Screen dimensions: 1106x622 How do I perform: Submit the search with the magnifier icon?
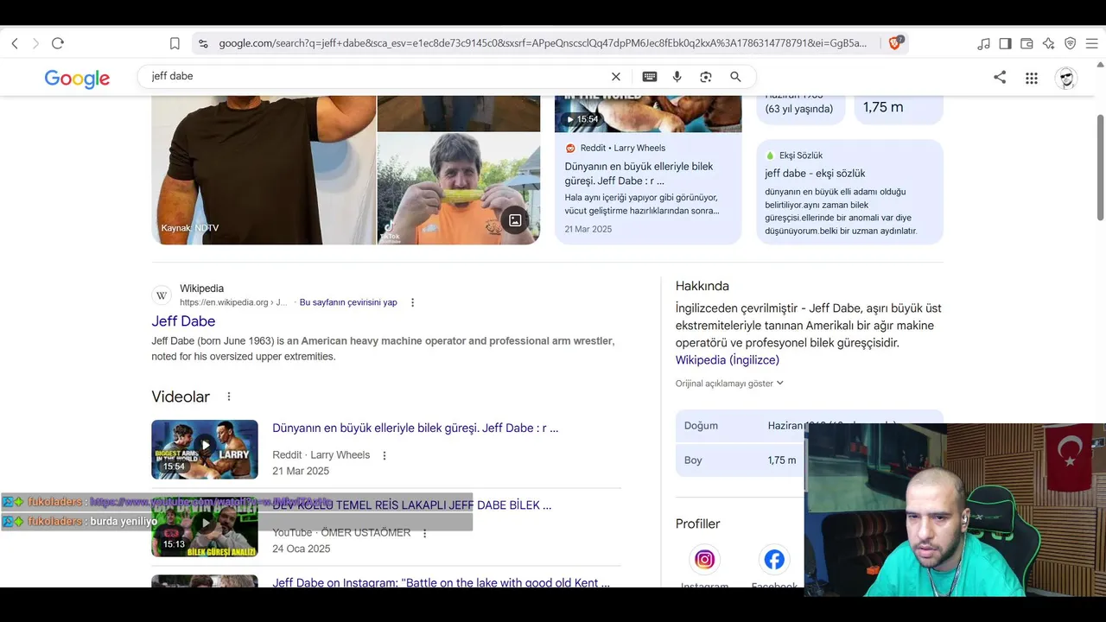pos(735,77)
